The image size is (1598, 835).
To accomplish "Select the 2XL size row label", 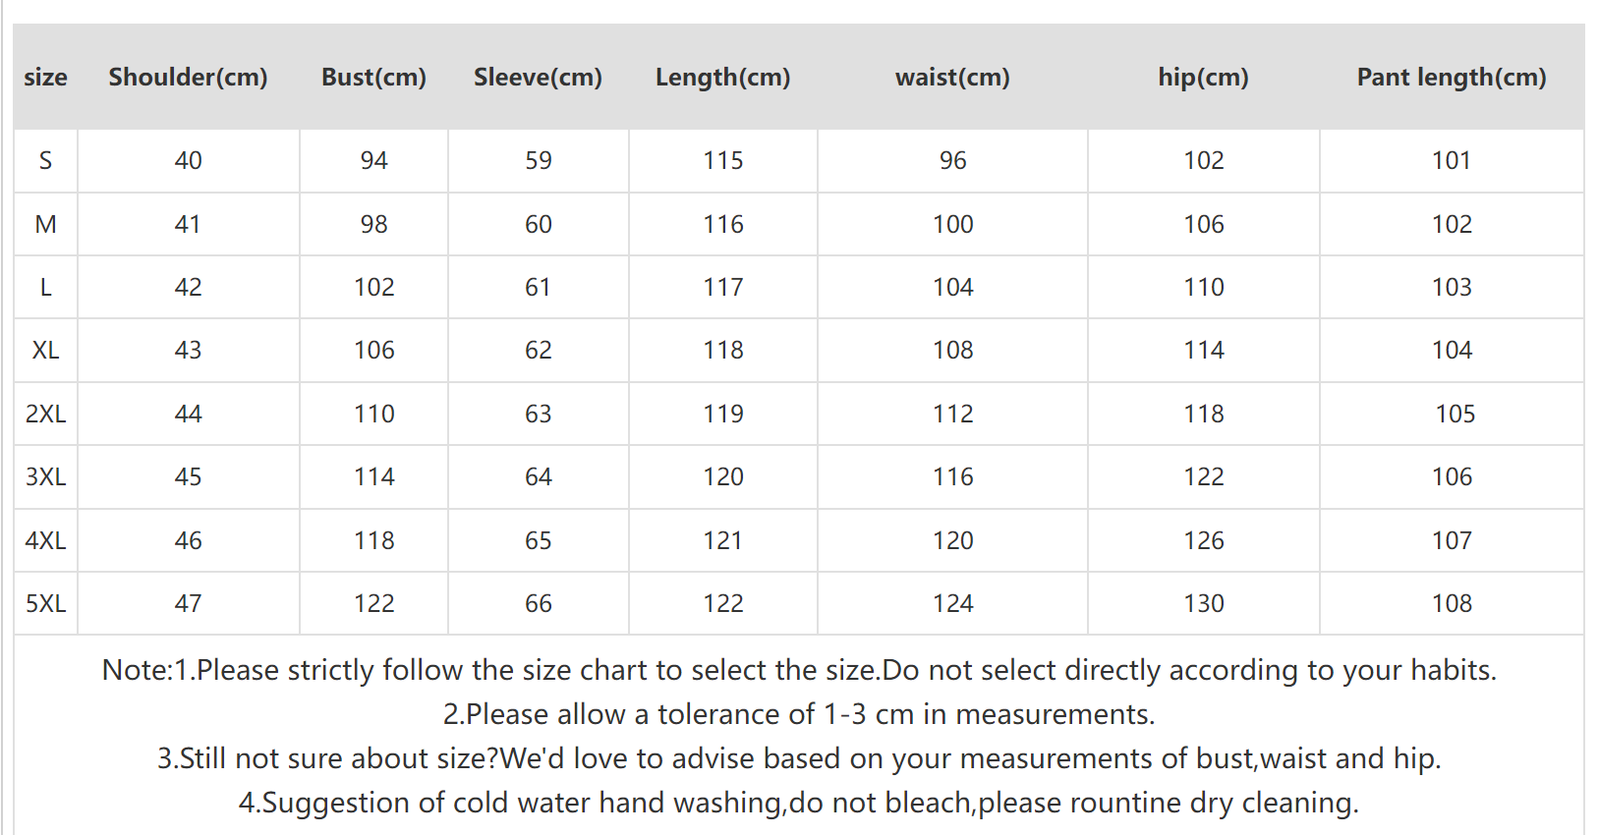I will pos(45,414).
